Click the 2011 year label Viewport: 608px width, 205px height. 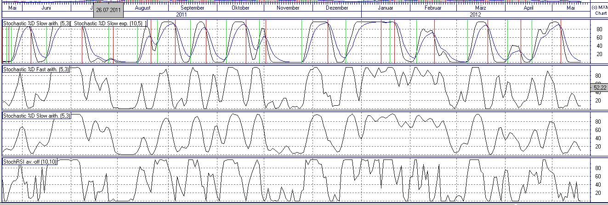pyautogui.click(x=182, y=14)
